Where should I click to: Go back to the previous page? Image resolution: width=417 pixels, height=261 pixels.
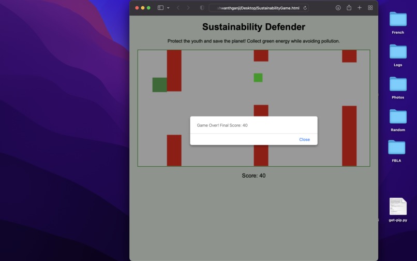(178, 8)
